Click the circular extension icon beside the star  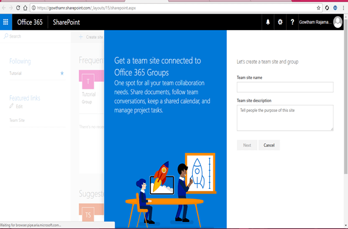click(327, 8)
